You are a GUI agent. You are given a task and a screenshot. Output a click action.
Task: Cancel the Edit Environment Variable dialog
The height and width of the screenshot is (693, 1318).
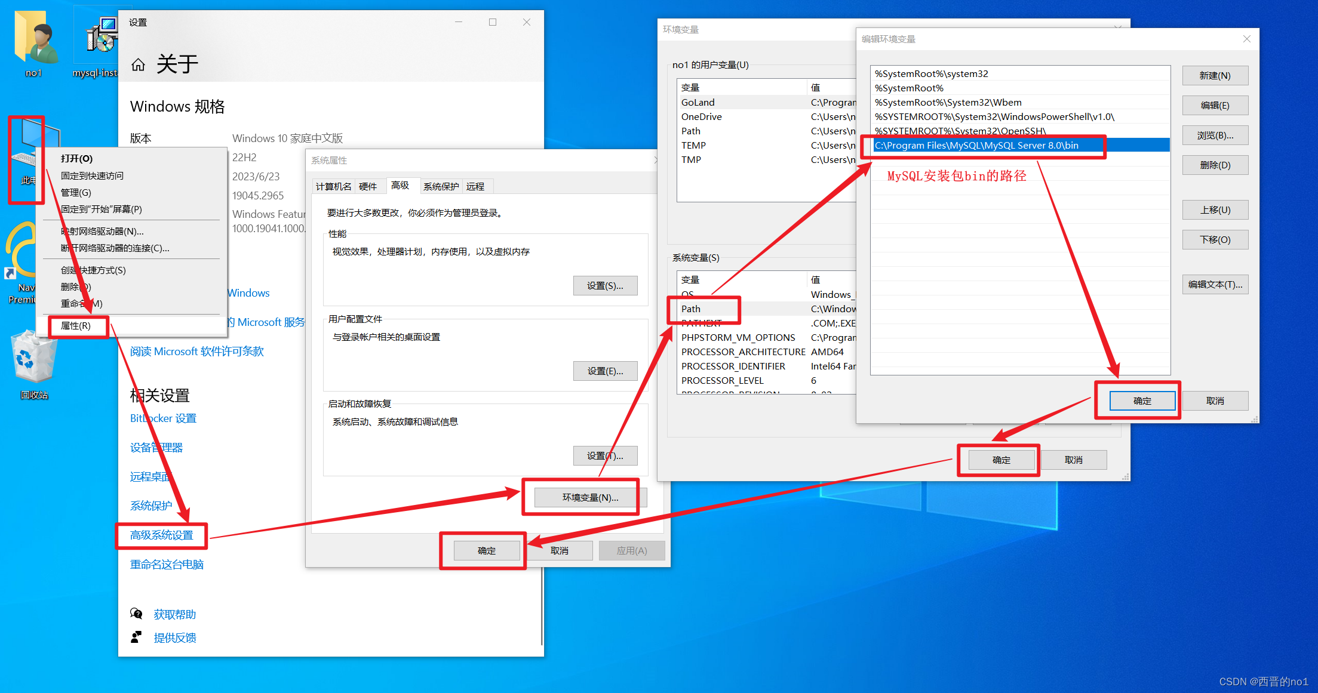tap(1215, 401)
